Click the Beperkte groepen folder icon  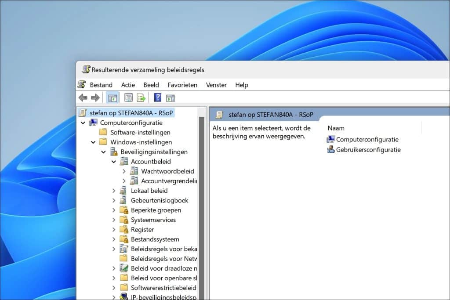[x=123, y=210]
